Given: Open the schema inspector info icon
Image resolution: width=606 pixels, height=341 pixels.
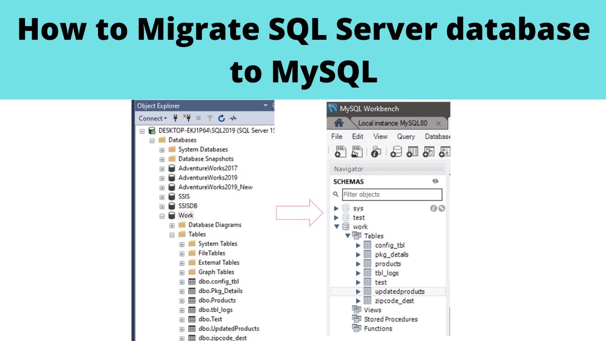Looking at the screenshot, I should coord(376,152).
